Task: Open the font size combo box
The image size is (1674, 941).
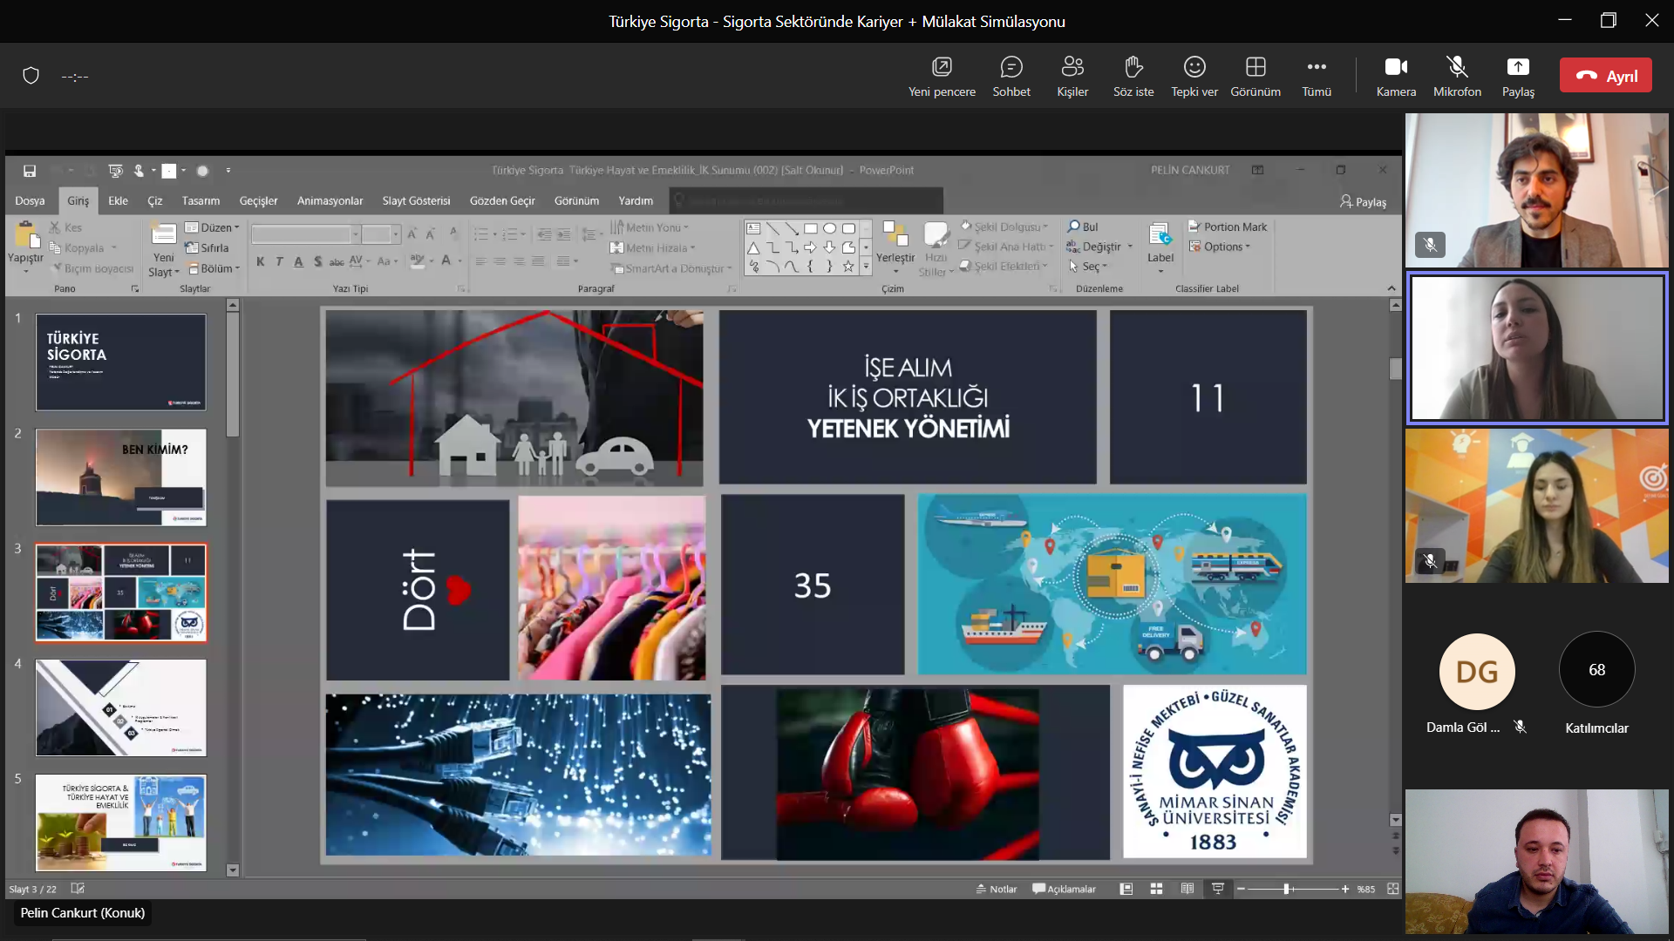Action: click(x=380, y=234)
